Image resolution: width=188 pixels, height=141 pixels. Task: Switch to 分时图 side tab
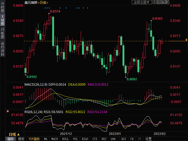pos(2,8)
